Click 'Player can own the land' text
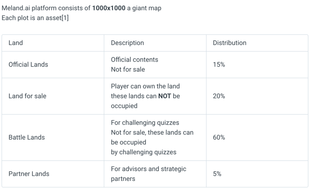312x191 pixels. (x=145, y=86)
